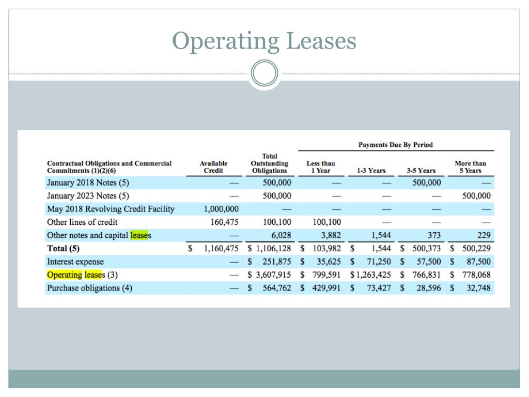
Task: Click the 'Operating Leases' slide title
Action: pyautogui.click(x=264, y=42)
